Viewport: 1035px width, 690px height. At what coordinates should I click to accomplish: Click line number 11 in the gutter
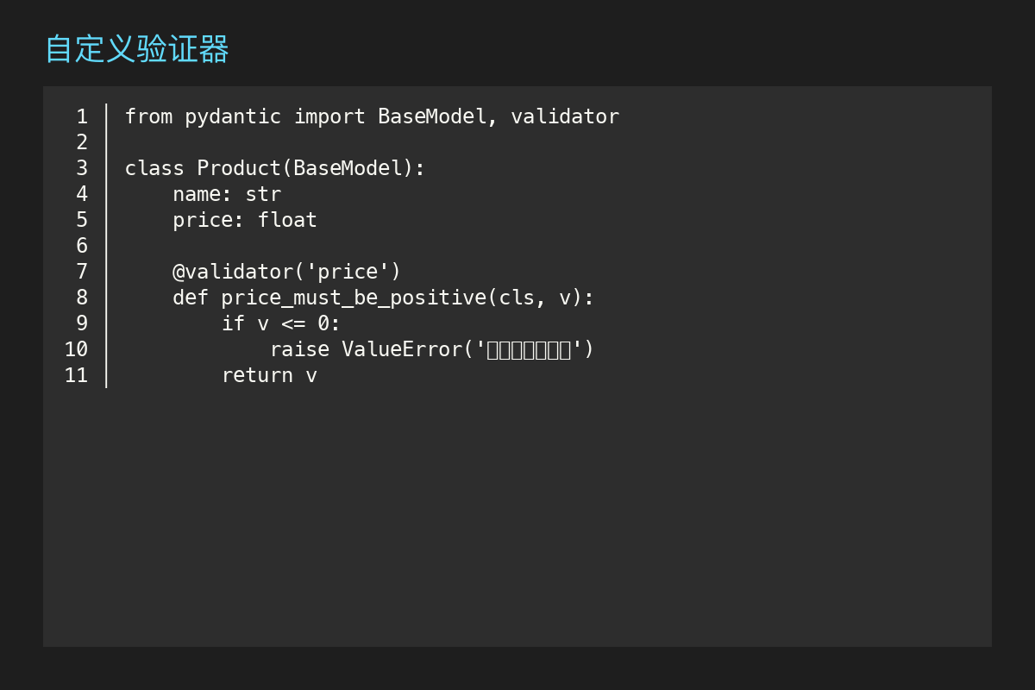click(76, 375)
